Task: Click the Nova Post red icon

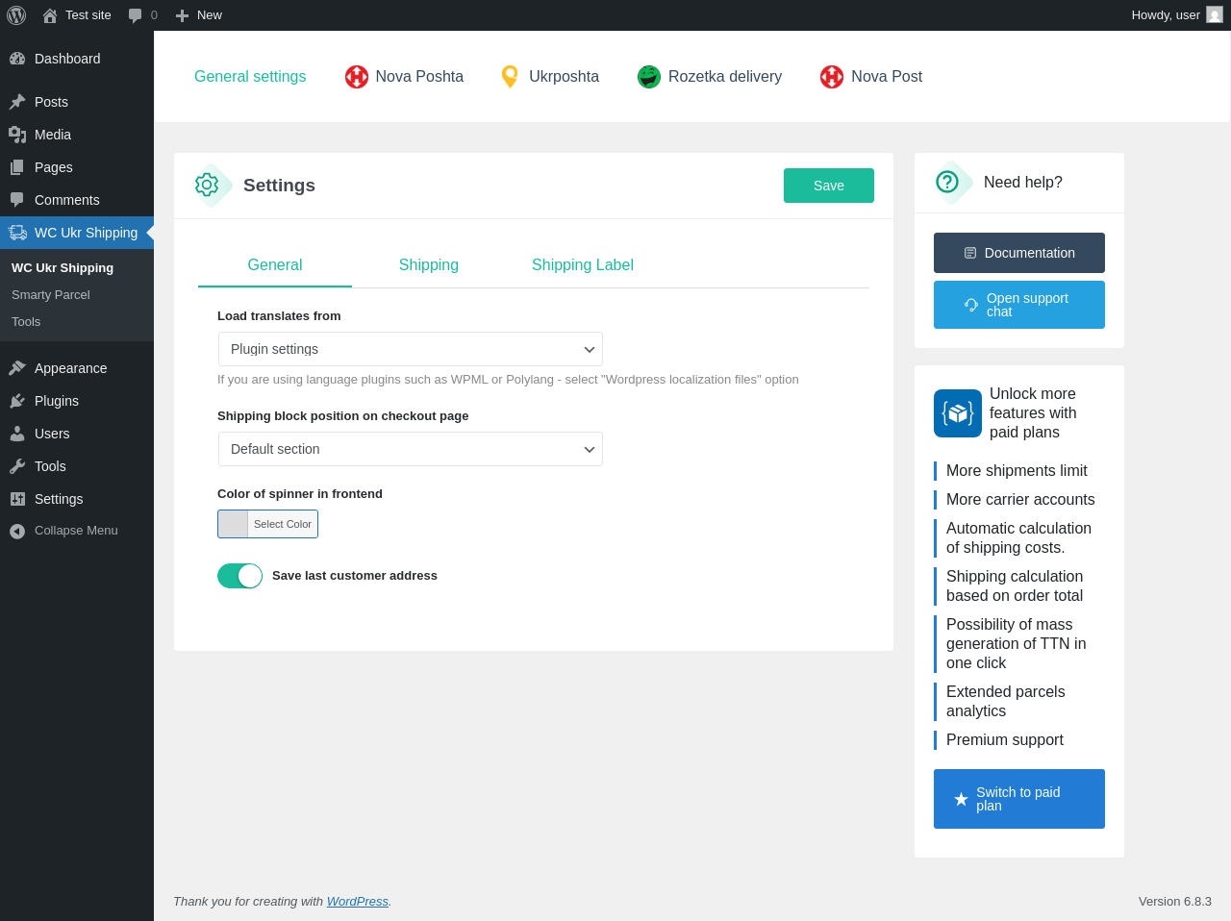Action: [832, 77]
